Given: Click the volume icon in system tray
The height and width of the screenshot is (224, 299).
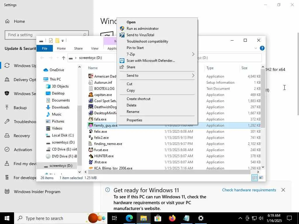Looking at the screenshot, I should [x=261, y=218].
